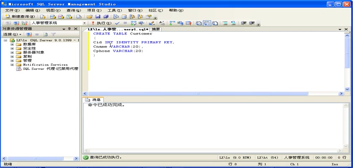The width and height of the screenshot is (353, 168).
Task: Click the Connect icon on the query toolbar
Action: (x=8, y=23)
